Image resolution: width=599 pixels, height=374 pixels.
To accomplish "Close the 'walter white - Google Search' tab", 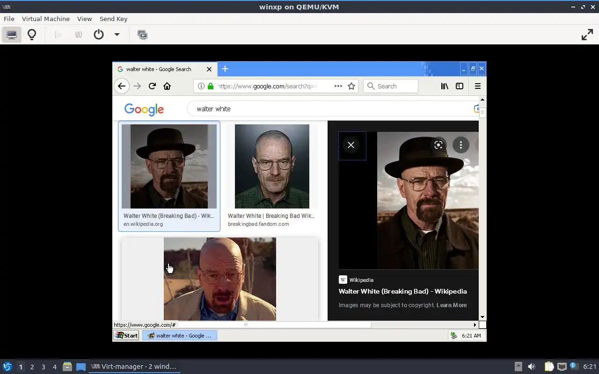I will click(209, 69).
